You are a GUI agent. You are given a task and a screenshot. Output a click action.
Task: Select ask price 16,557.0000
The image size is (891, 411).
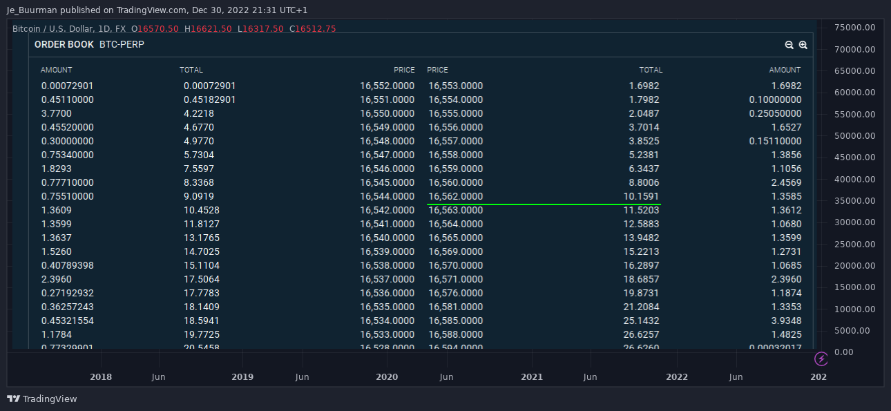tap(455, 141)
